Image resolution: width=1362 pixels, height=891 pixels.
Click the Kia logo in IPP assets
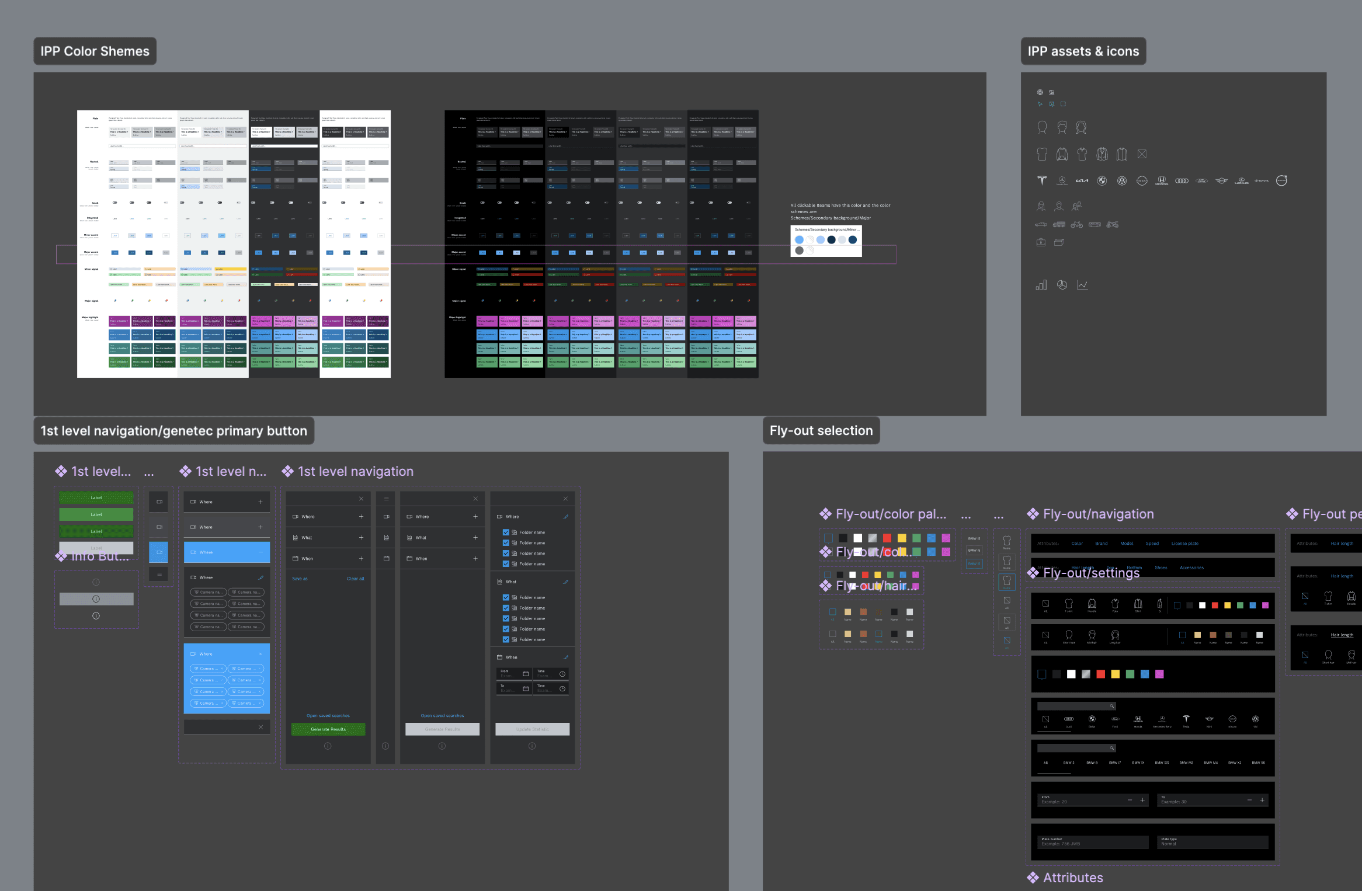(x=1082, y=181)
